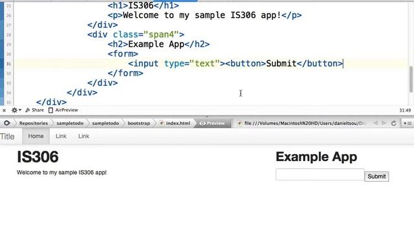Click the 'Welcome to my sample IS306 app!' paragraph in preview
The image size is (414, 232).
62,173
